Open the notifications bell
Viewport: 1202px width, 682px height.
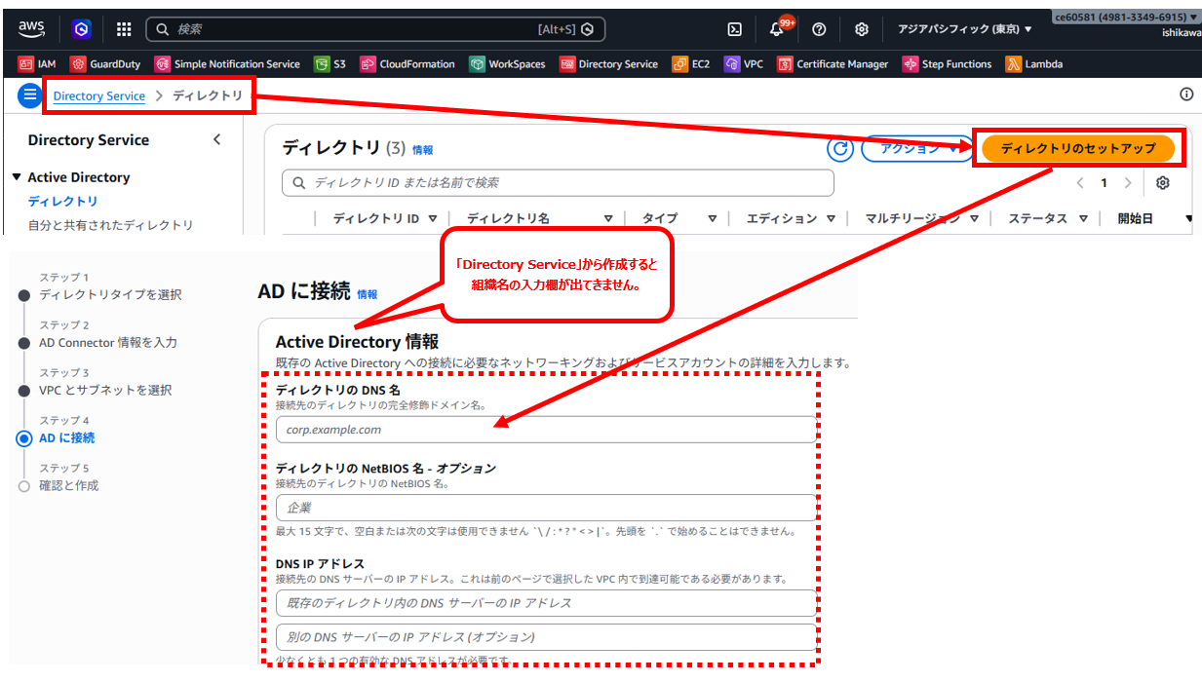[x=776, y=29]
